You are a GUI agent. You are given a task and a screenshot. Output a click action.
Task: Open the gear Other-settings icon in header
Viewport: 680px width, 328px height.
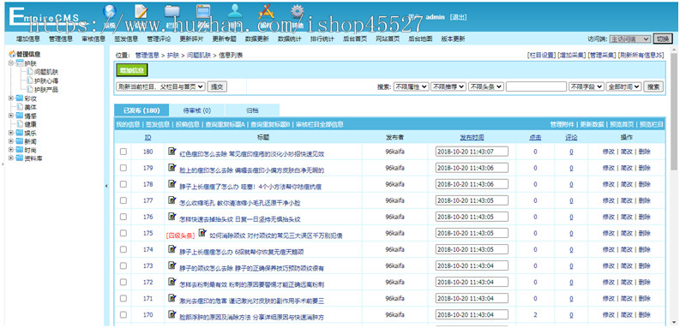[x=297, y=12]
